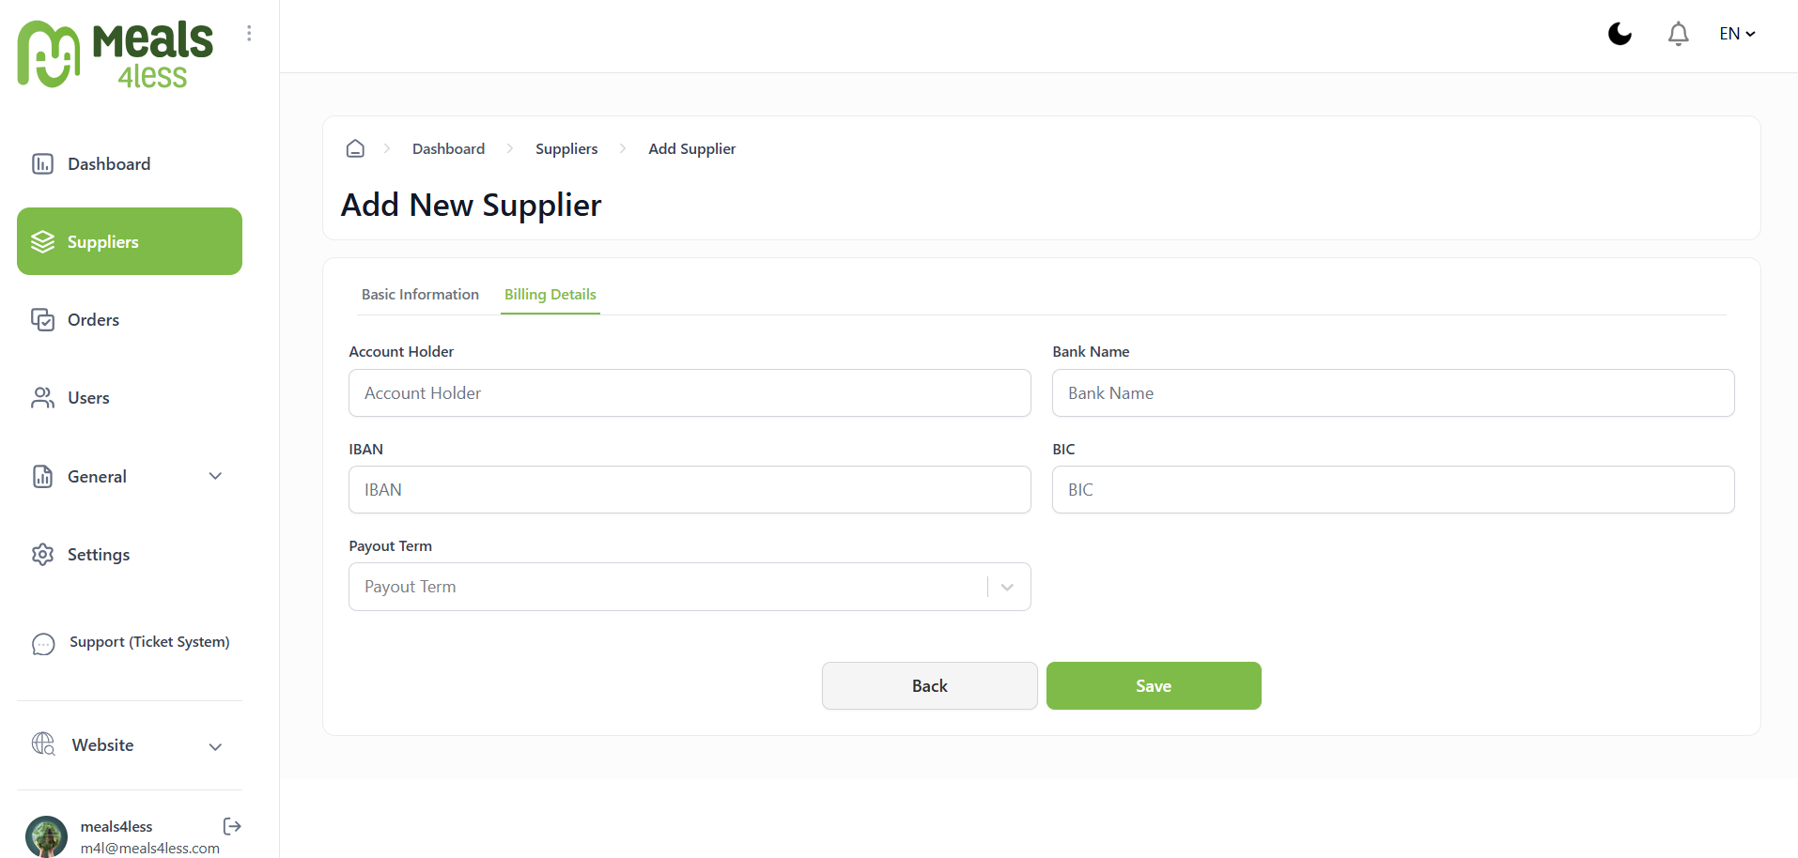
Task: Click the sidebar three-dot menu icon
Action: coord(249,33)
